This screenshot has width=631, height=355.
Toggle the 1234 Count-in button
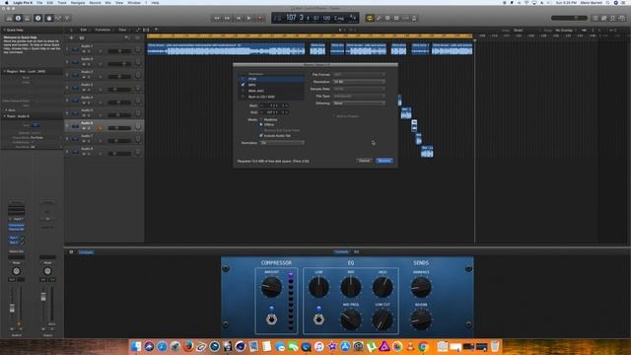click(x=405, y=18)
